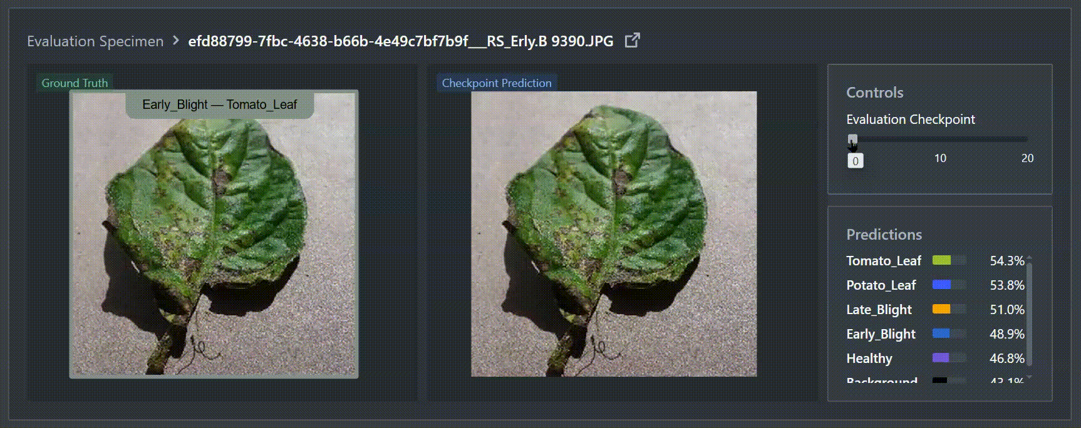
Task: Click the predictions list scrollbar
Action: coord(1029,313)
